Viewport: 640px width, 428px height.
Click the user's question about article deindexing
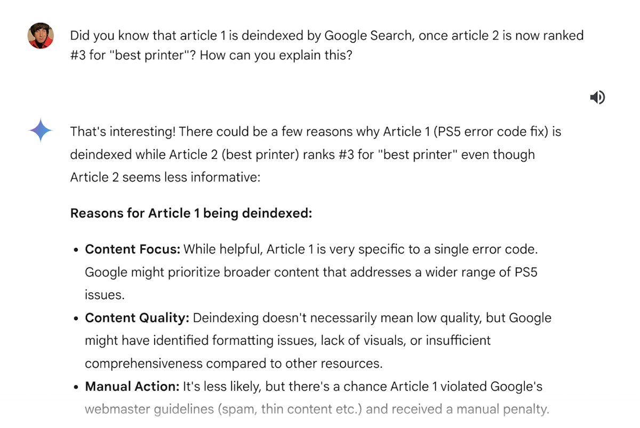(326, 36)
